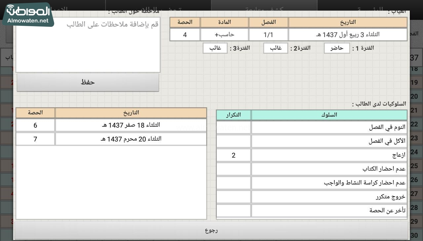
Task: Click the ازعاج repetition count cell
Action: tap(233, 155)
